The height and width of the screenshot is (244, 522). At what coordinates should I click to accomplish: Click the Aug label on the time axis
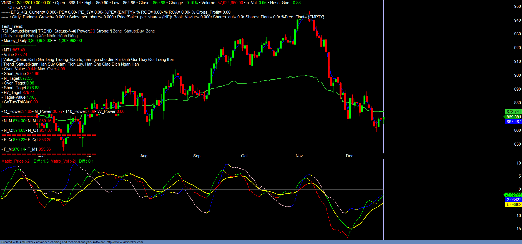pos(144,156)
